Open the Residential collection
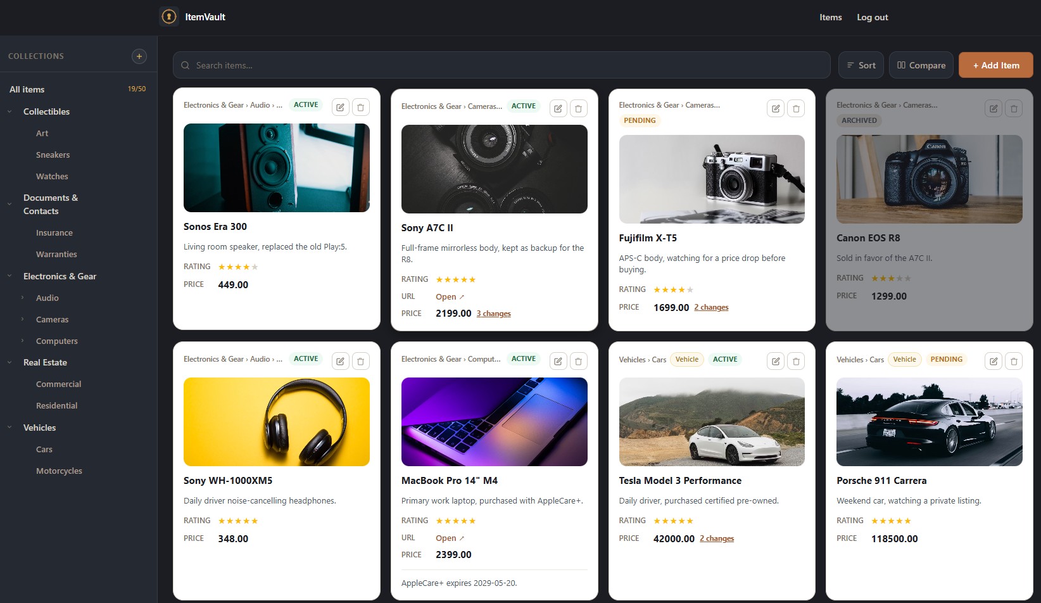 56,405
